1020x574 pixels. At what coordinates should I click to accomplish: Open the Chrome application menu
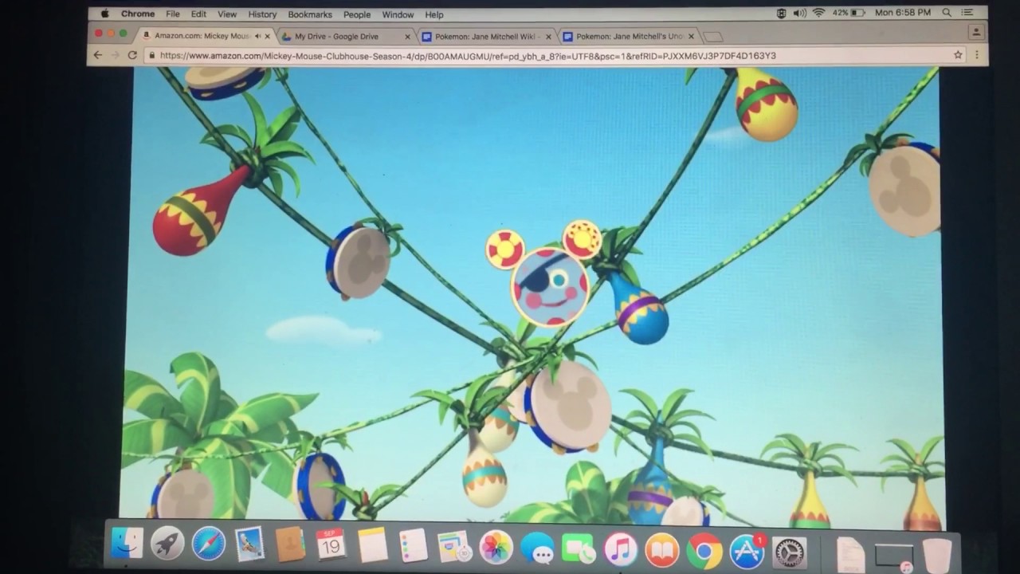tap(138, 14)
